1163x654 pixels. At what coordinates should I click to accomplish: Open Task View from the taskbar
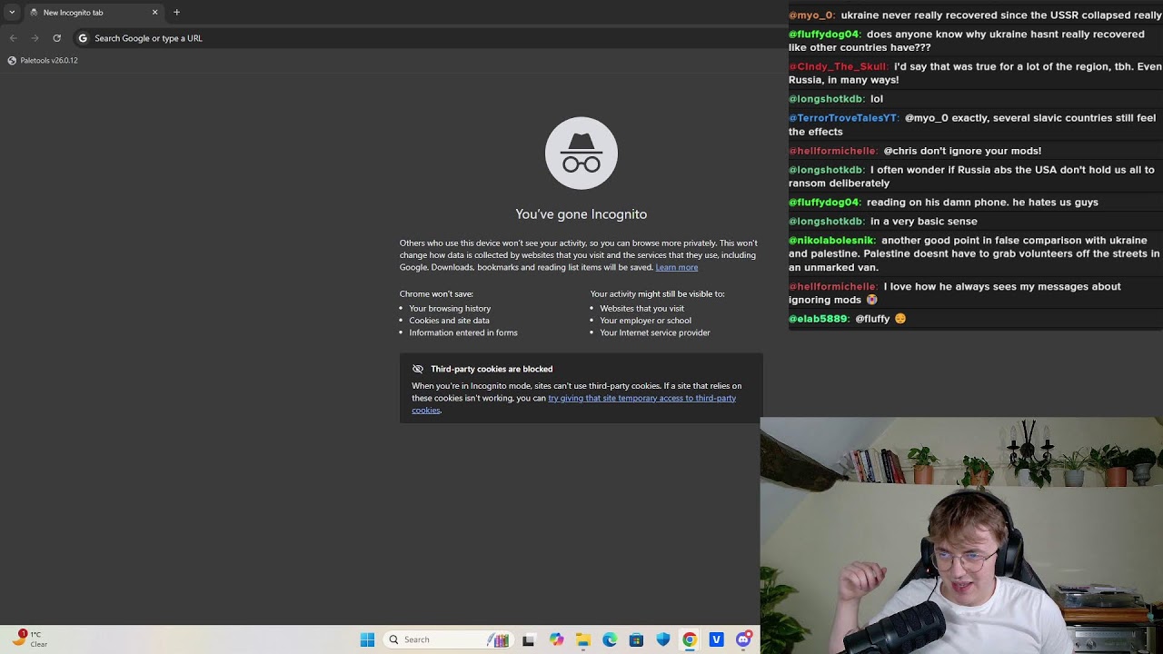[x=529, y=639]
